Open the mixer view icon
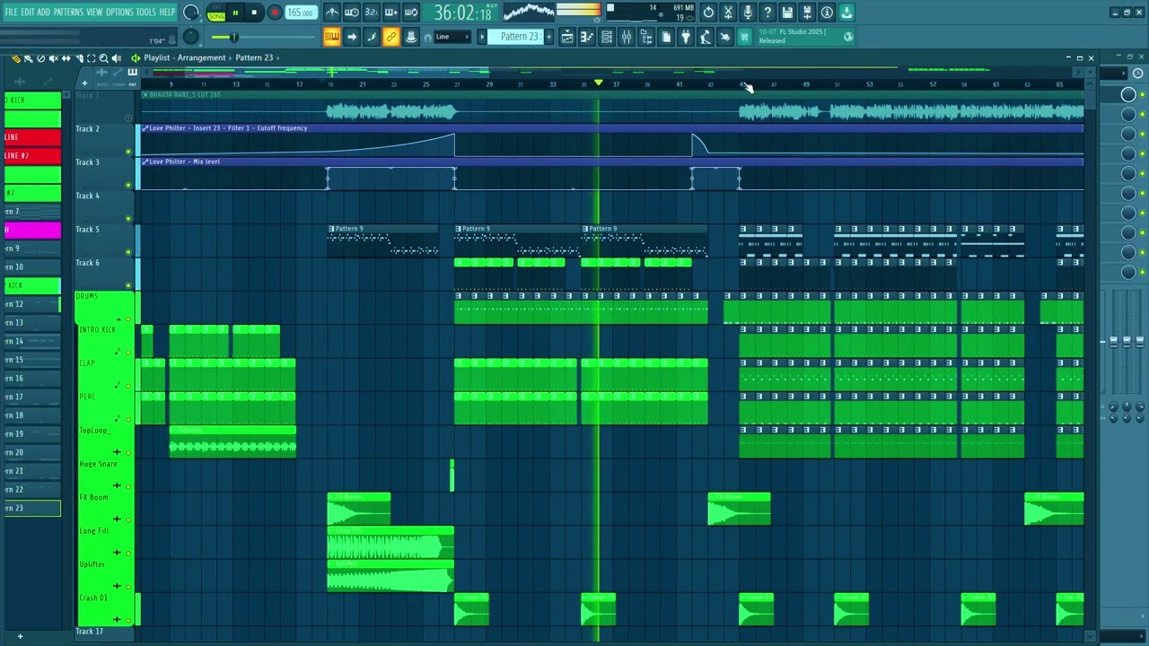The height and width of the screenshot is (646, 1149). pos(627,37)
